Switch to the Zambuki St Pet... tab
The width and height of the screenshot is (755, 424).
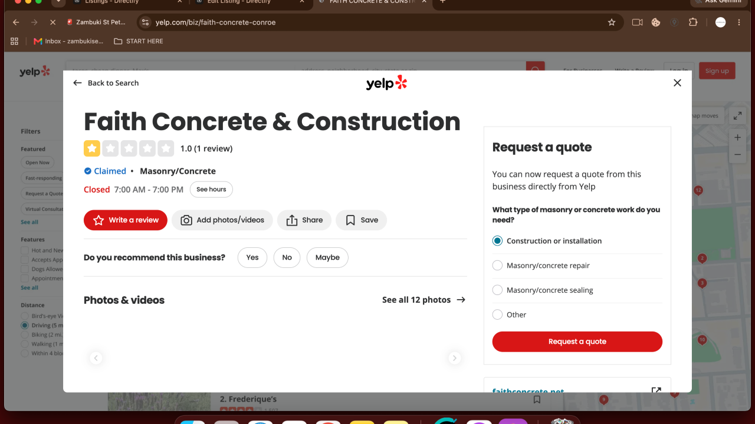tap(96, 22)
